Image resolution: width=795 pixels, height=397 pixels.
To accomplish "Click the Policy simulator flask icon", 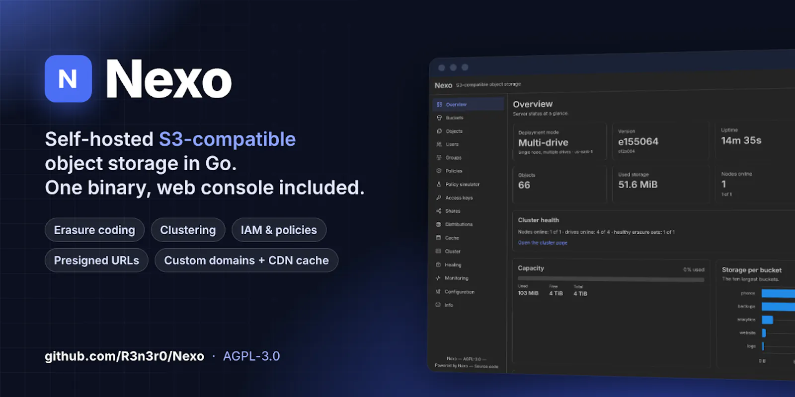I will coord(439,184).
